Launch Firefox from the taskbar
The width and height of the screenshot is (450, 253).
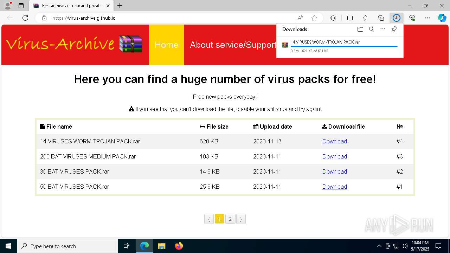(179, 246)
